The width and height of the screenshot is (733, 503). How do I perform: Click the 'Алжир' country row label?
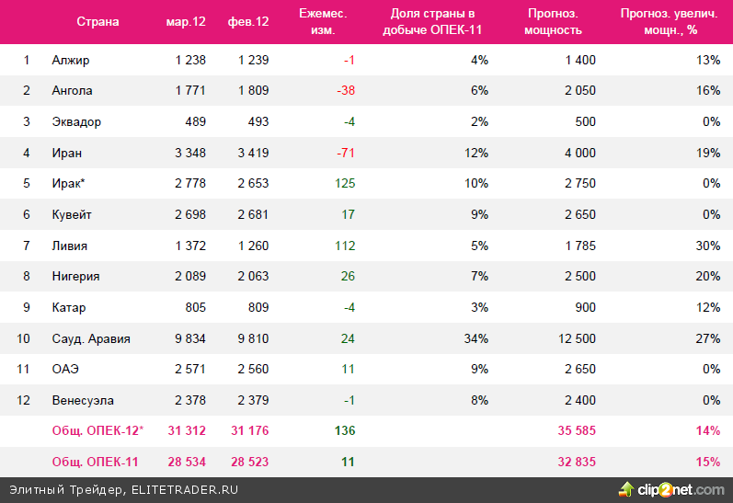click(x=71, y=60)
